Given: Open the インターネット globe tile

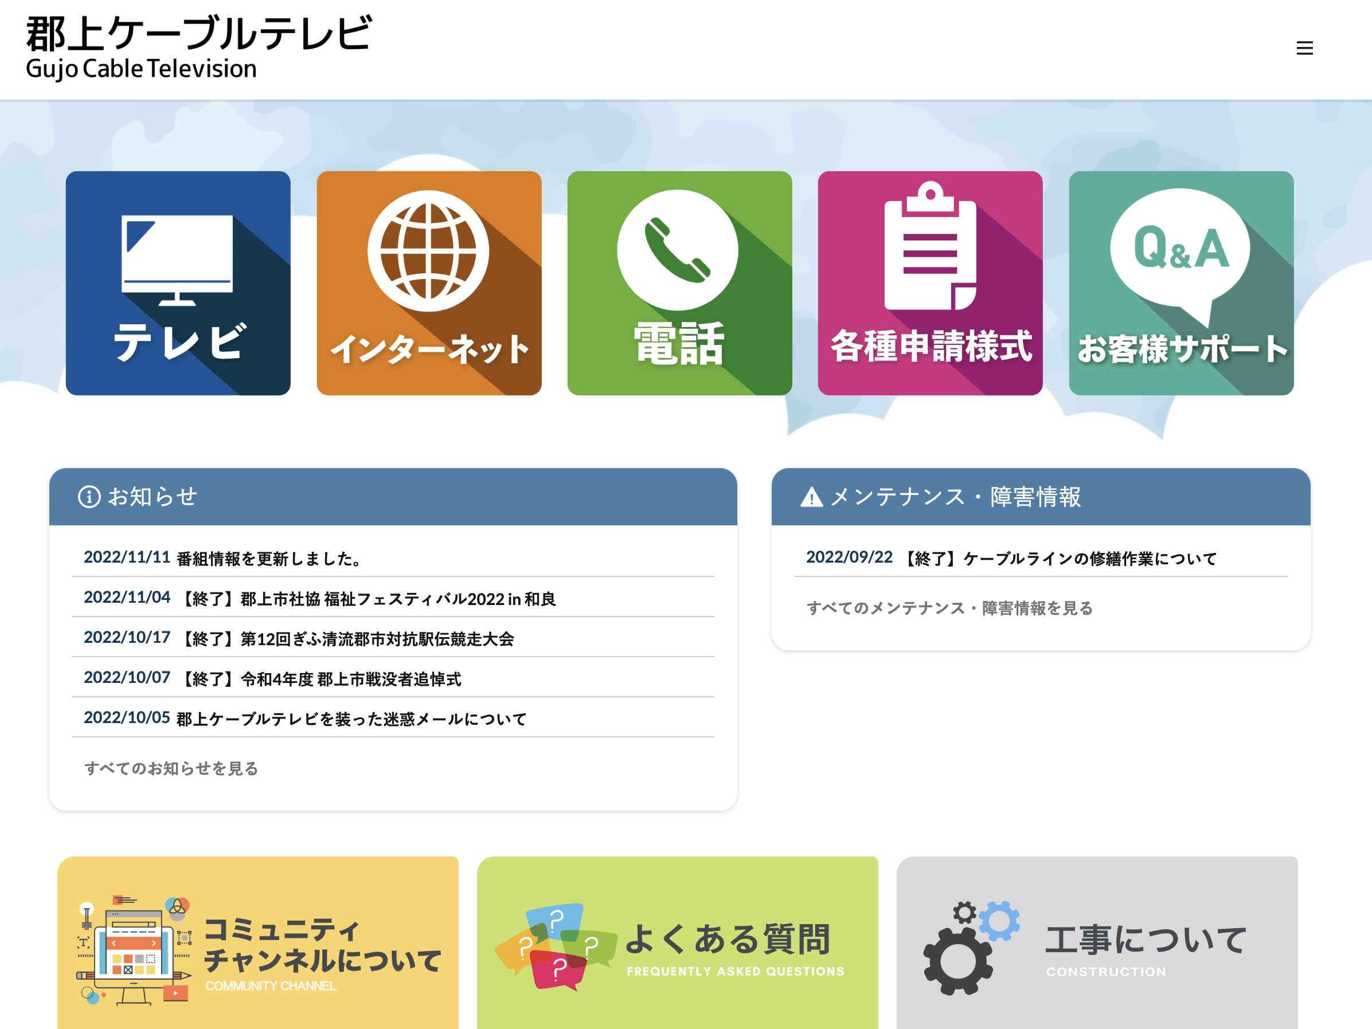Looking at the screenshot, I should (x=429, y=282).
